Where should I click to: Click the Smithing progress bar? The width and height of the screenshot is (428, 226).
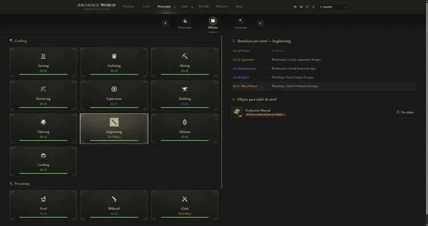(x=185, y=107)
